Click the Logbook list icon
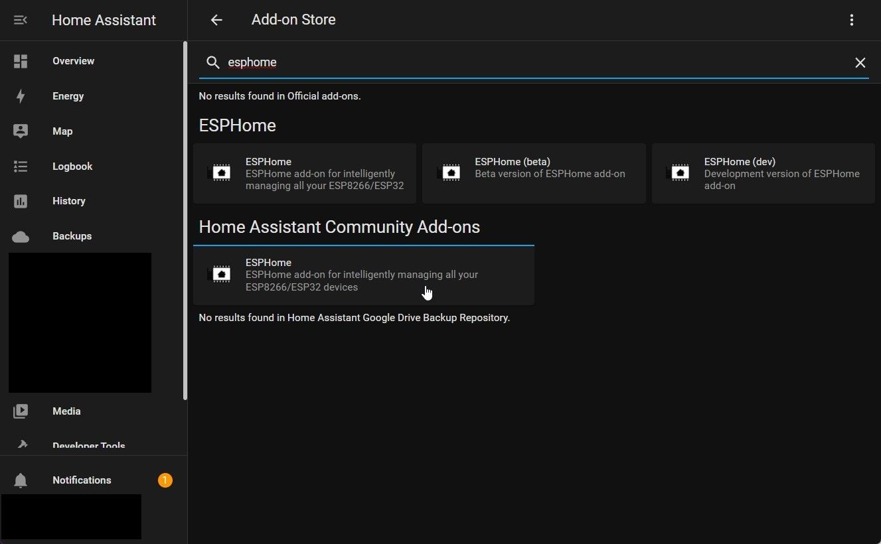The height and width of the screenshot is (544, 881). (21, 167)
